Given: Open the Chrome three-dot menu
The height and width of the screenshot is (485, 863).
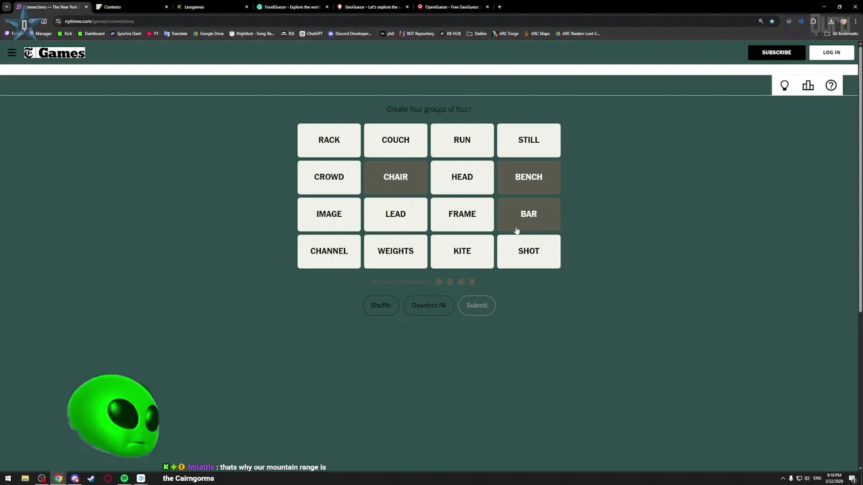Looking at the screenshot, I should (x=855, y=21).
